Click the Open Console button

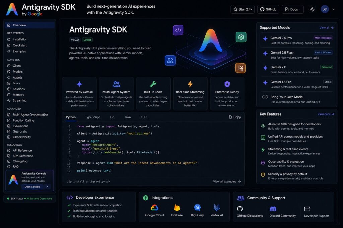(36, 187)
